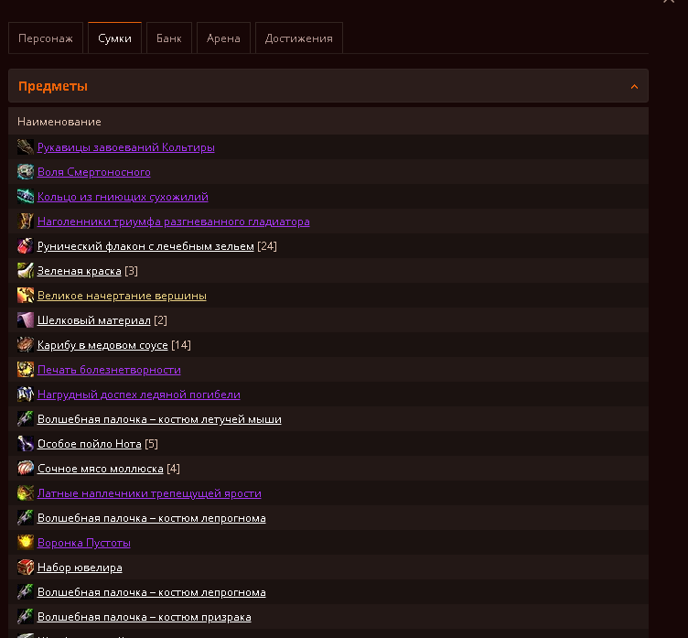The image size is (688, 638).
Task: Open the Великое начертание вершины link
Action: coord(122,296)
